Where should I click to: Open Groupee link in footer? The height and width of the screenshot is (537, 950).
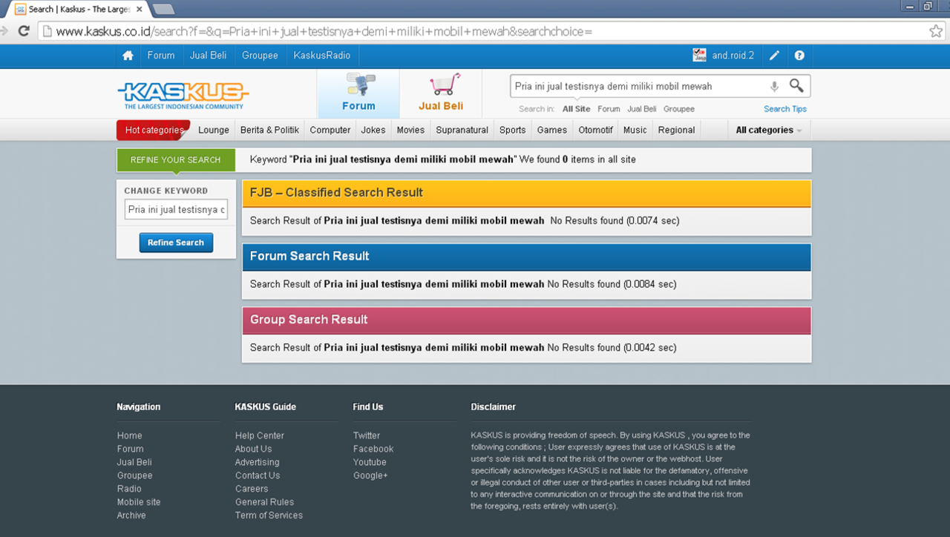click(134, 476)
